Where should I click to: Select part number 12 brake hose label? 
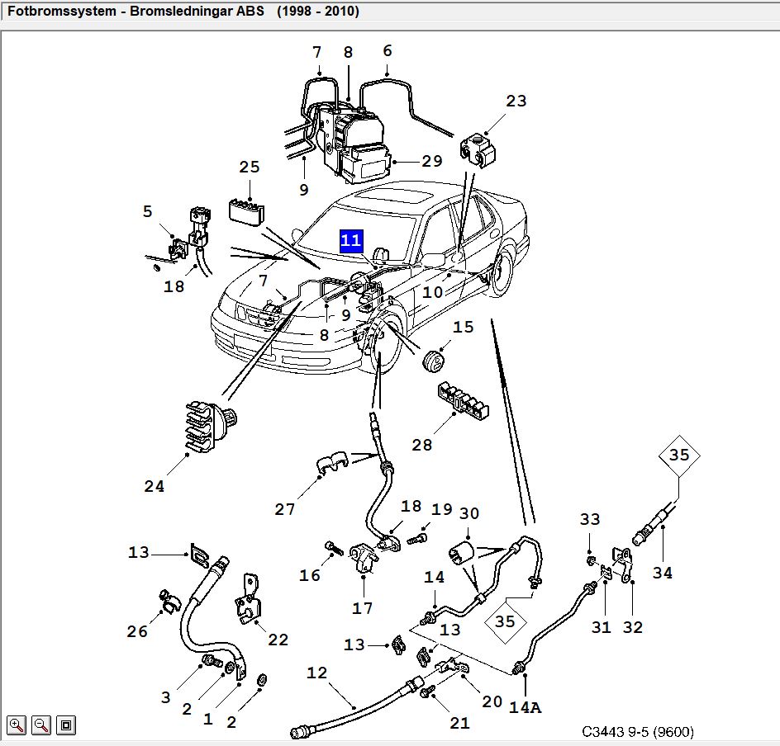click(x=317, y=673)
